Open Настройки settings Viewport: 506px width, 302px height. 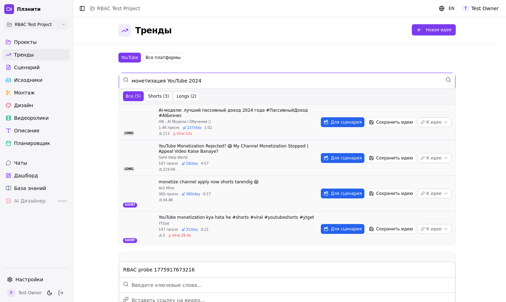(29, 280)
